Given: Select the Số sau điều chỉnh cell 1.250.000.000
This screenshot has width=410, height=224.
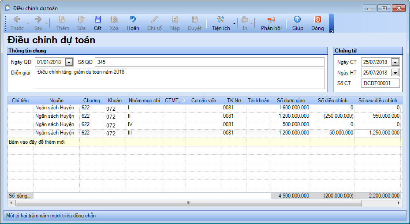Looking at the screenshot, I should point(378,133).
